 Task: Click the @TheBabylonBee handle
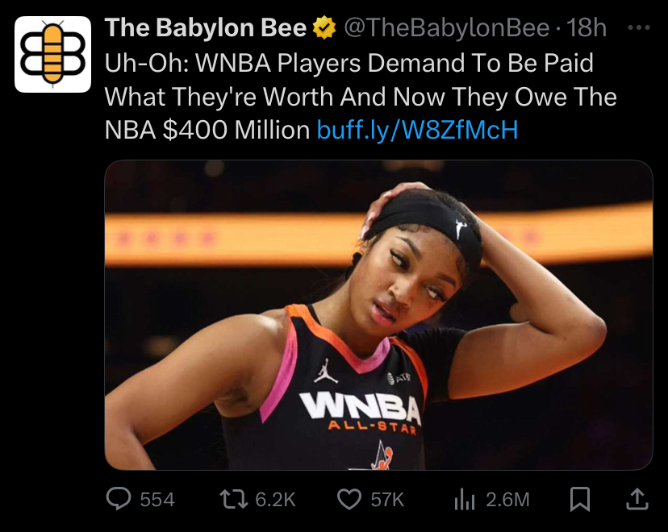[447, 28]
